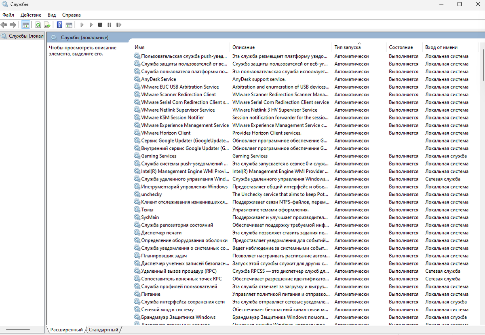Click 'Локальная служба' in the Gaming Services row

pyautogui.click(x=446, y=156)
